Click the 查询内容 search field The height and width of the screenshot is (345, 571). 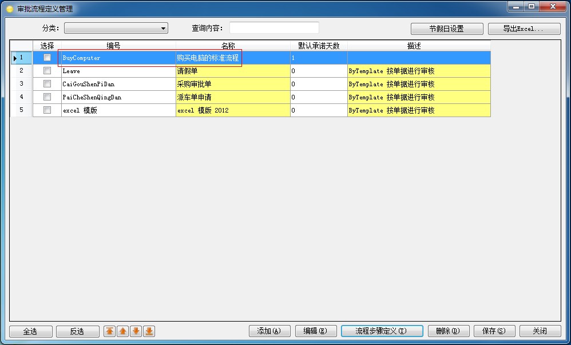click(274, 27)
